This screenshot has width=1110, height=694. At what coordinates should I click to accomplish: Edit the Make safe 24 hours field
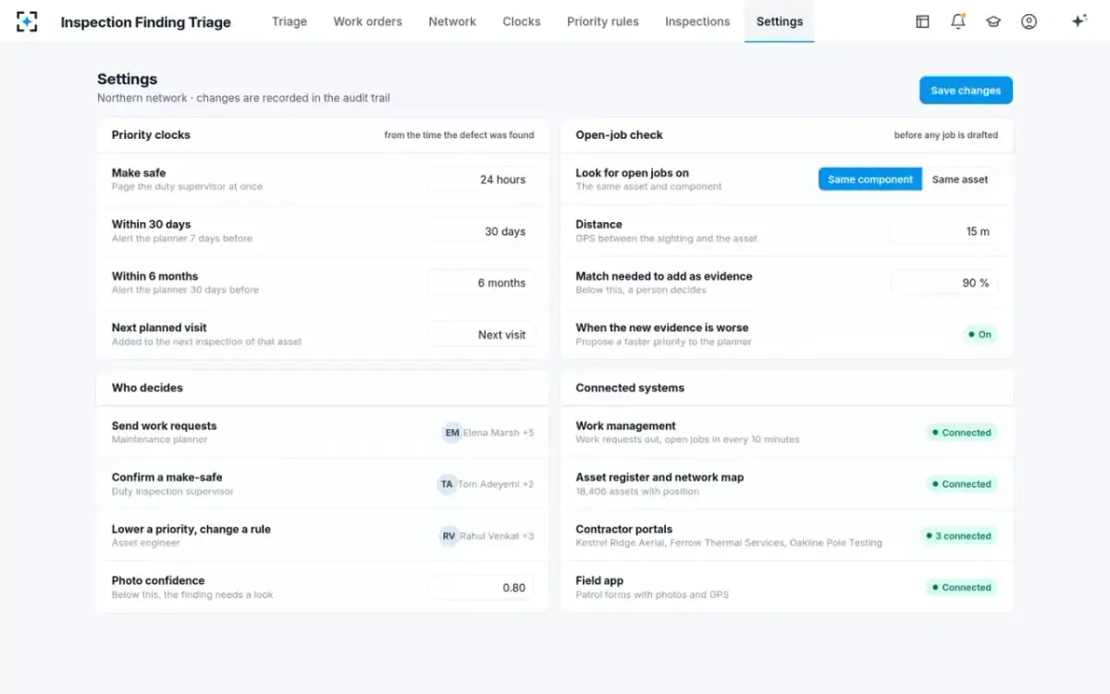[481, 180]
